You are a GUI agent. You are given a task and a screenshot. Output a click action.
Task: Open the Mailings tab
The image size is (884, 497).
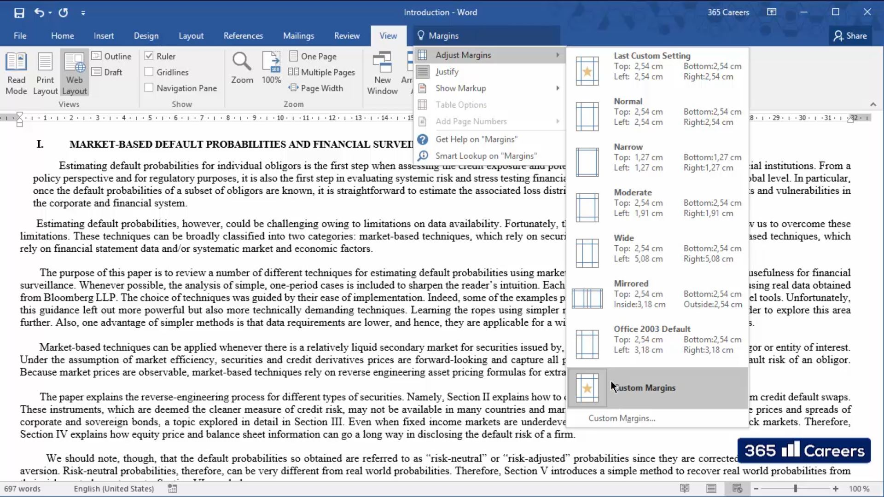point(298,35)
